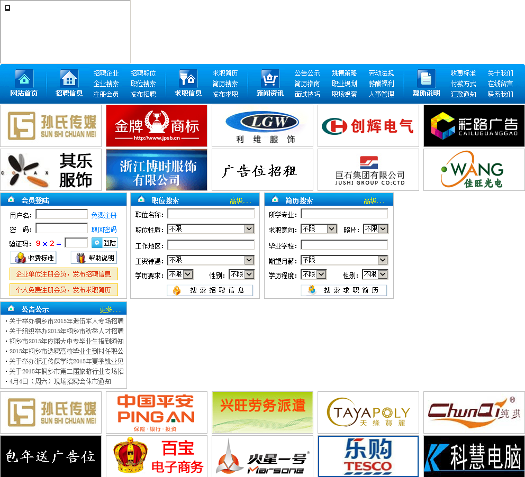Open 更多 link in 公告公示 header
This screenshot has width=525, height=477.
(x=110, y=309)
